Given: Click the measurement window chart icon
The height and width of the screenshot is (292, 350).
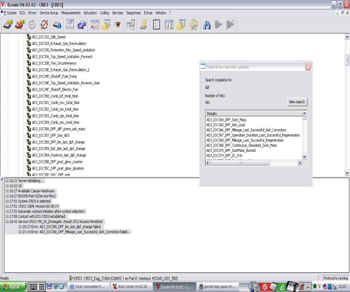Looking at the screenshot, I should point(95,25).
